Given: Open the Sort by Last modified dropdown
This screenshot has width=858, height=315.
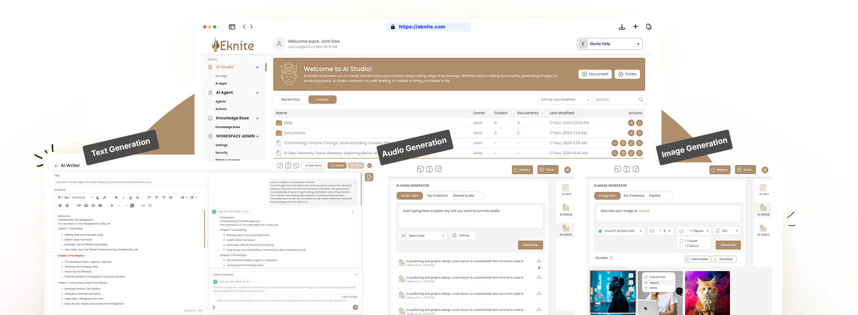Looking at the screenshot, I should click(x=564, y=100).
